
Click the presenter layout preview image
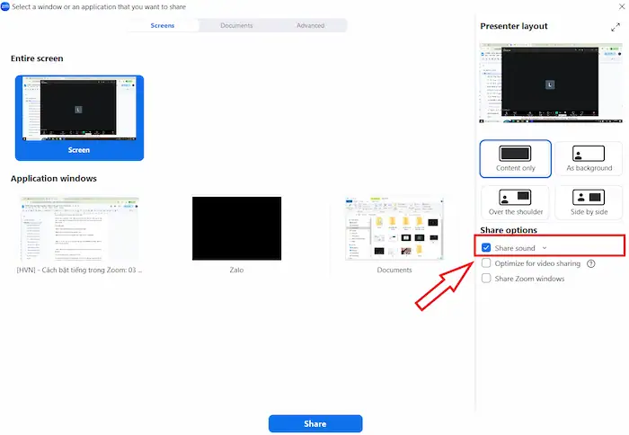tap(551, 83)
